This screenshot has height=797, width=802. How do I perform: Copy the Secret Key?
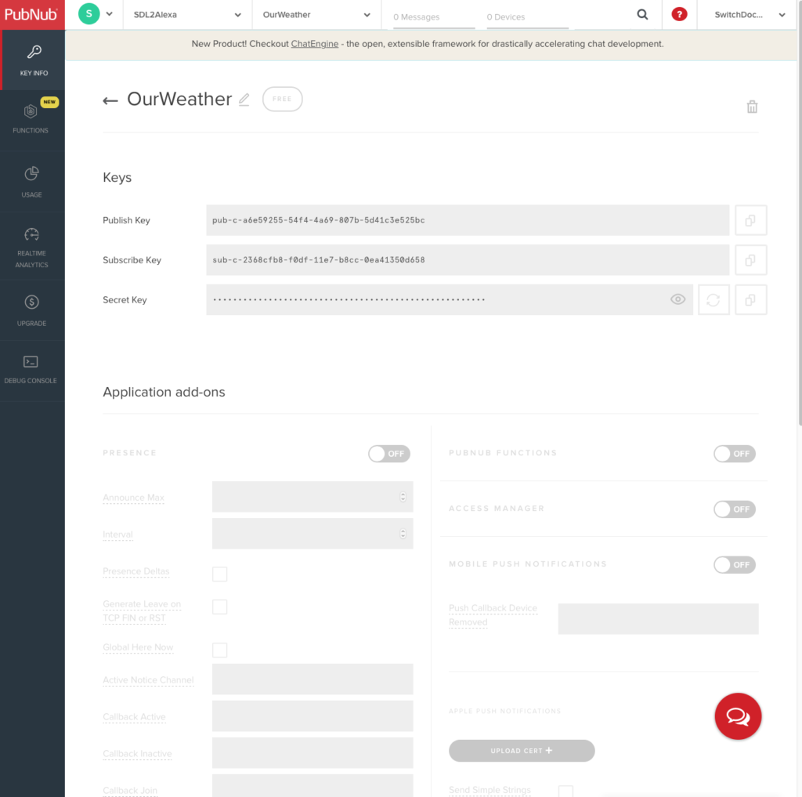click(750, 300)
